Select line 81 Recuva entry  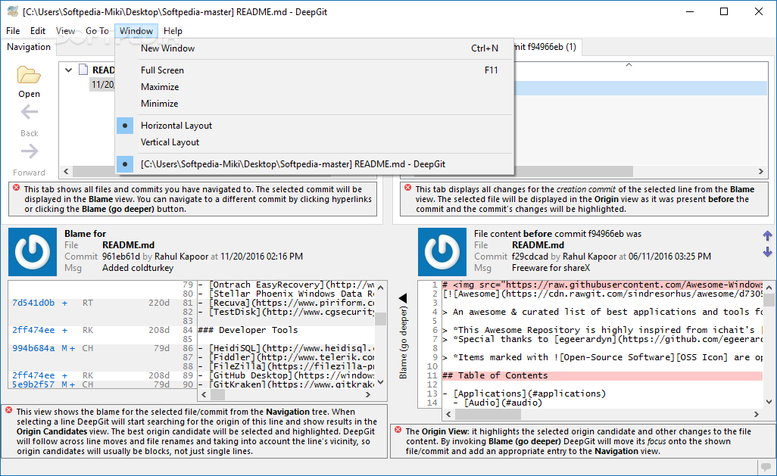286,303
